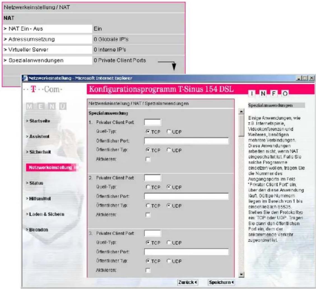Click the scroll-up arrow of the form

241,112
